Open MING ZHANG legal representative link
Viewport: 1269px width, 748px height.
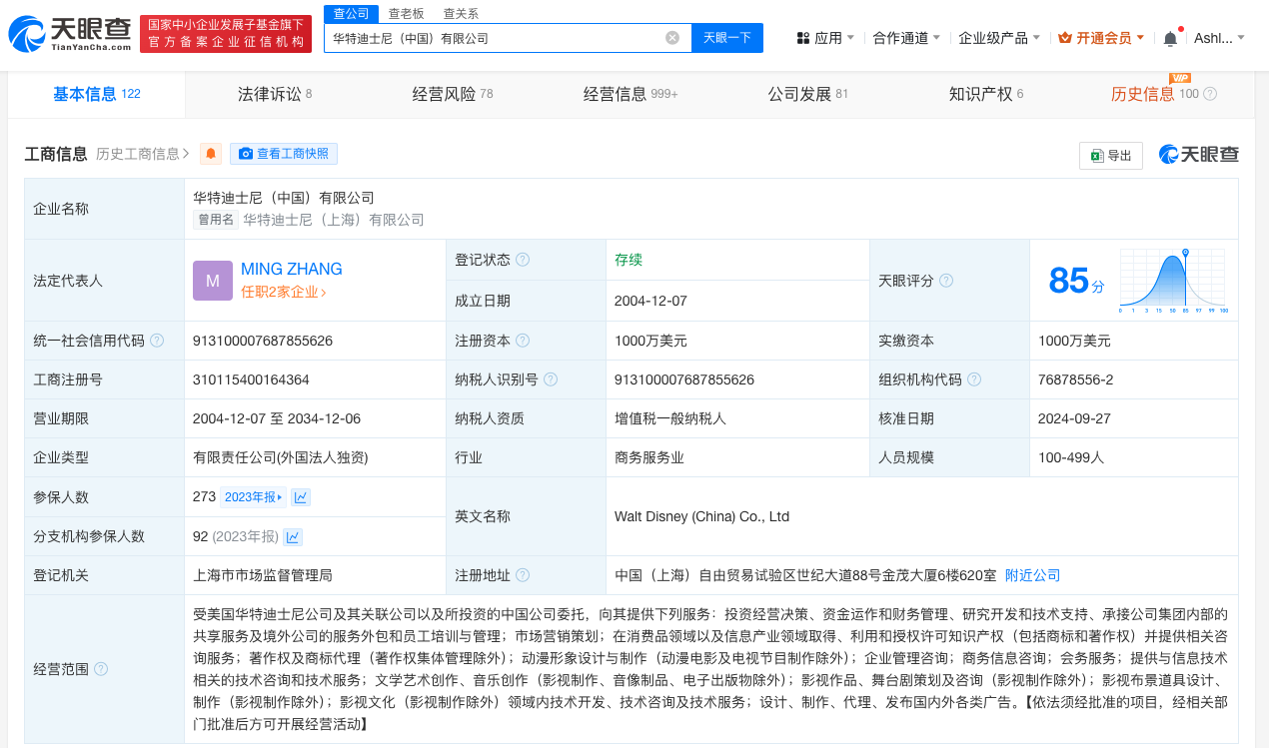point(291,269)
